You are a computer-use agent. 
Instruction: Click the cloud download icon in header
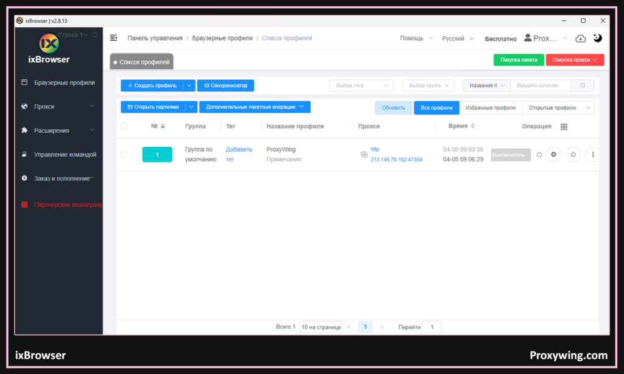(x=580, y=38)
